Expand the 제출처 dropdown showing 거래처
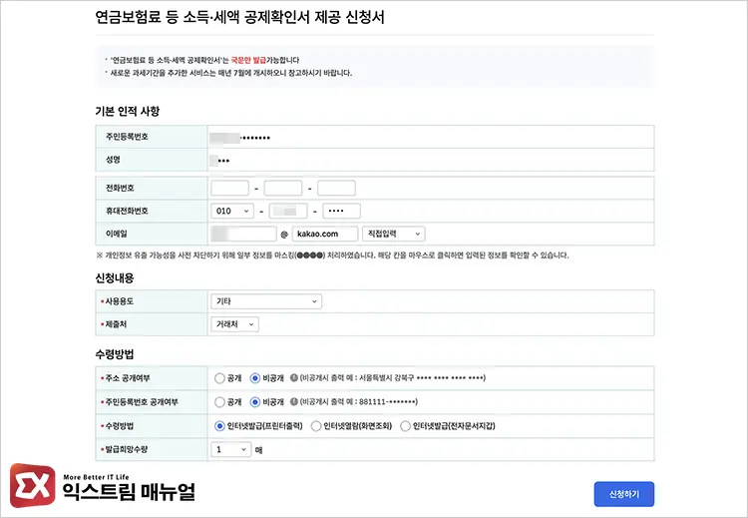 tap(234, 324)
